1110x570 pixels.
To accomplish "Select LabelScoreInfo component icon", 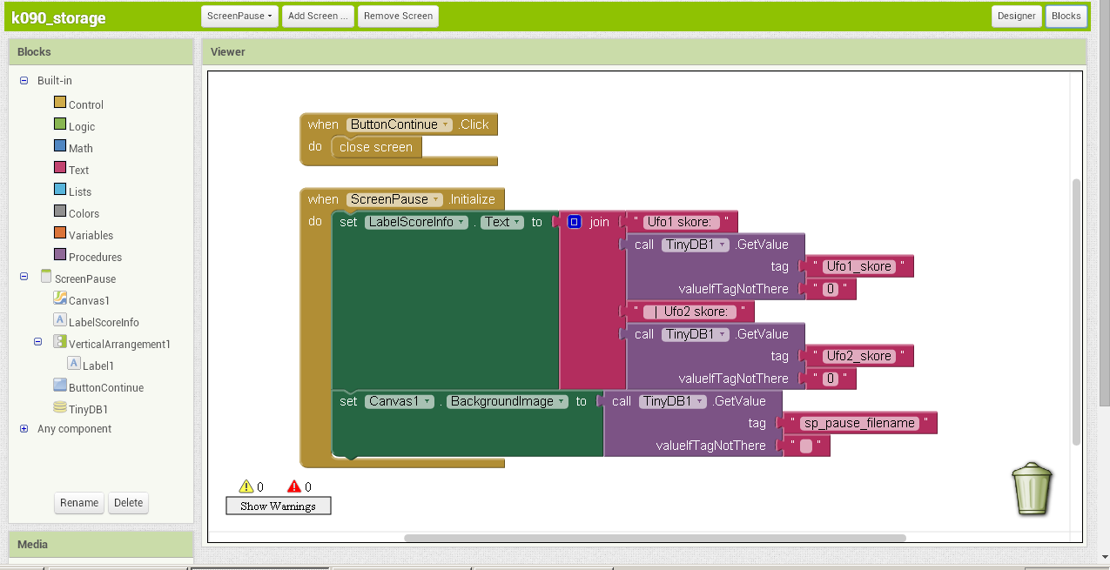I will tap(60, 320).
